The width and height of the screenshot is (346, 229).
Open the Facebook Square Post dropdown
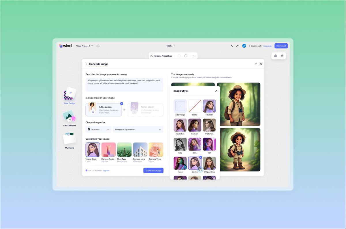coord(138,130)
